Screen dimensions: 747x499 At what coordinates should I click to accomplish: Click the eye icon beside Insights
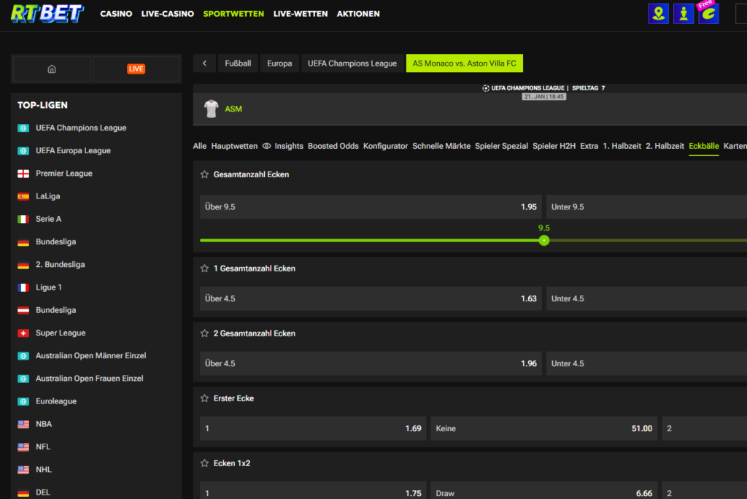click(267, 146)
